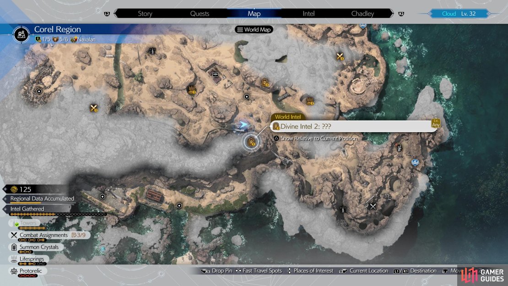Click the blue marker at the top map edge

tap(363, 25)
